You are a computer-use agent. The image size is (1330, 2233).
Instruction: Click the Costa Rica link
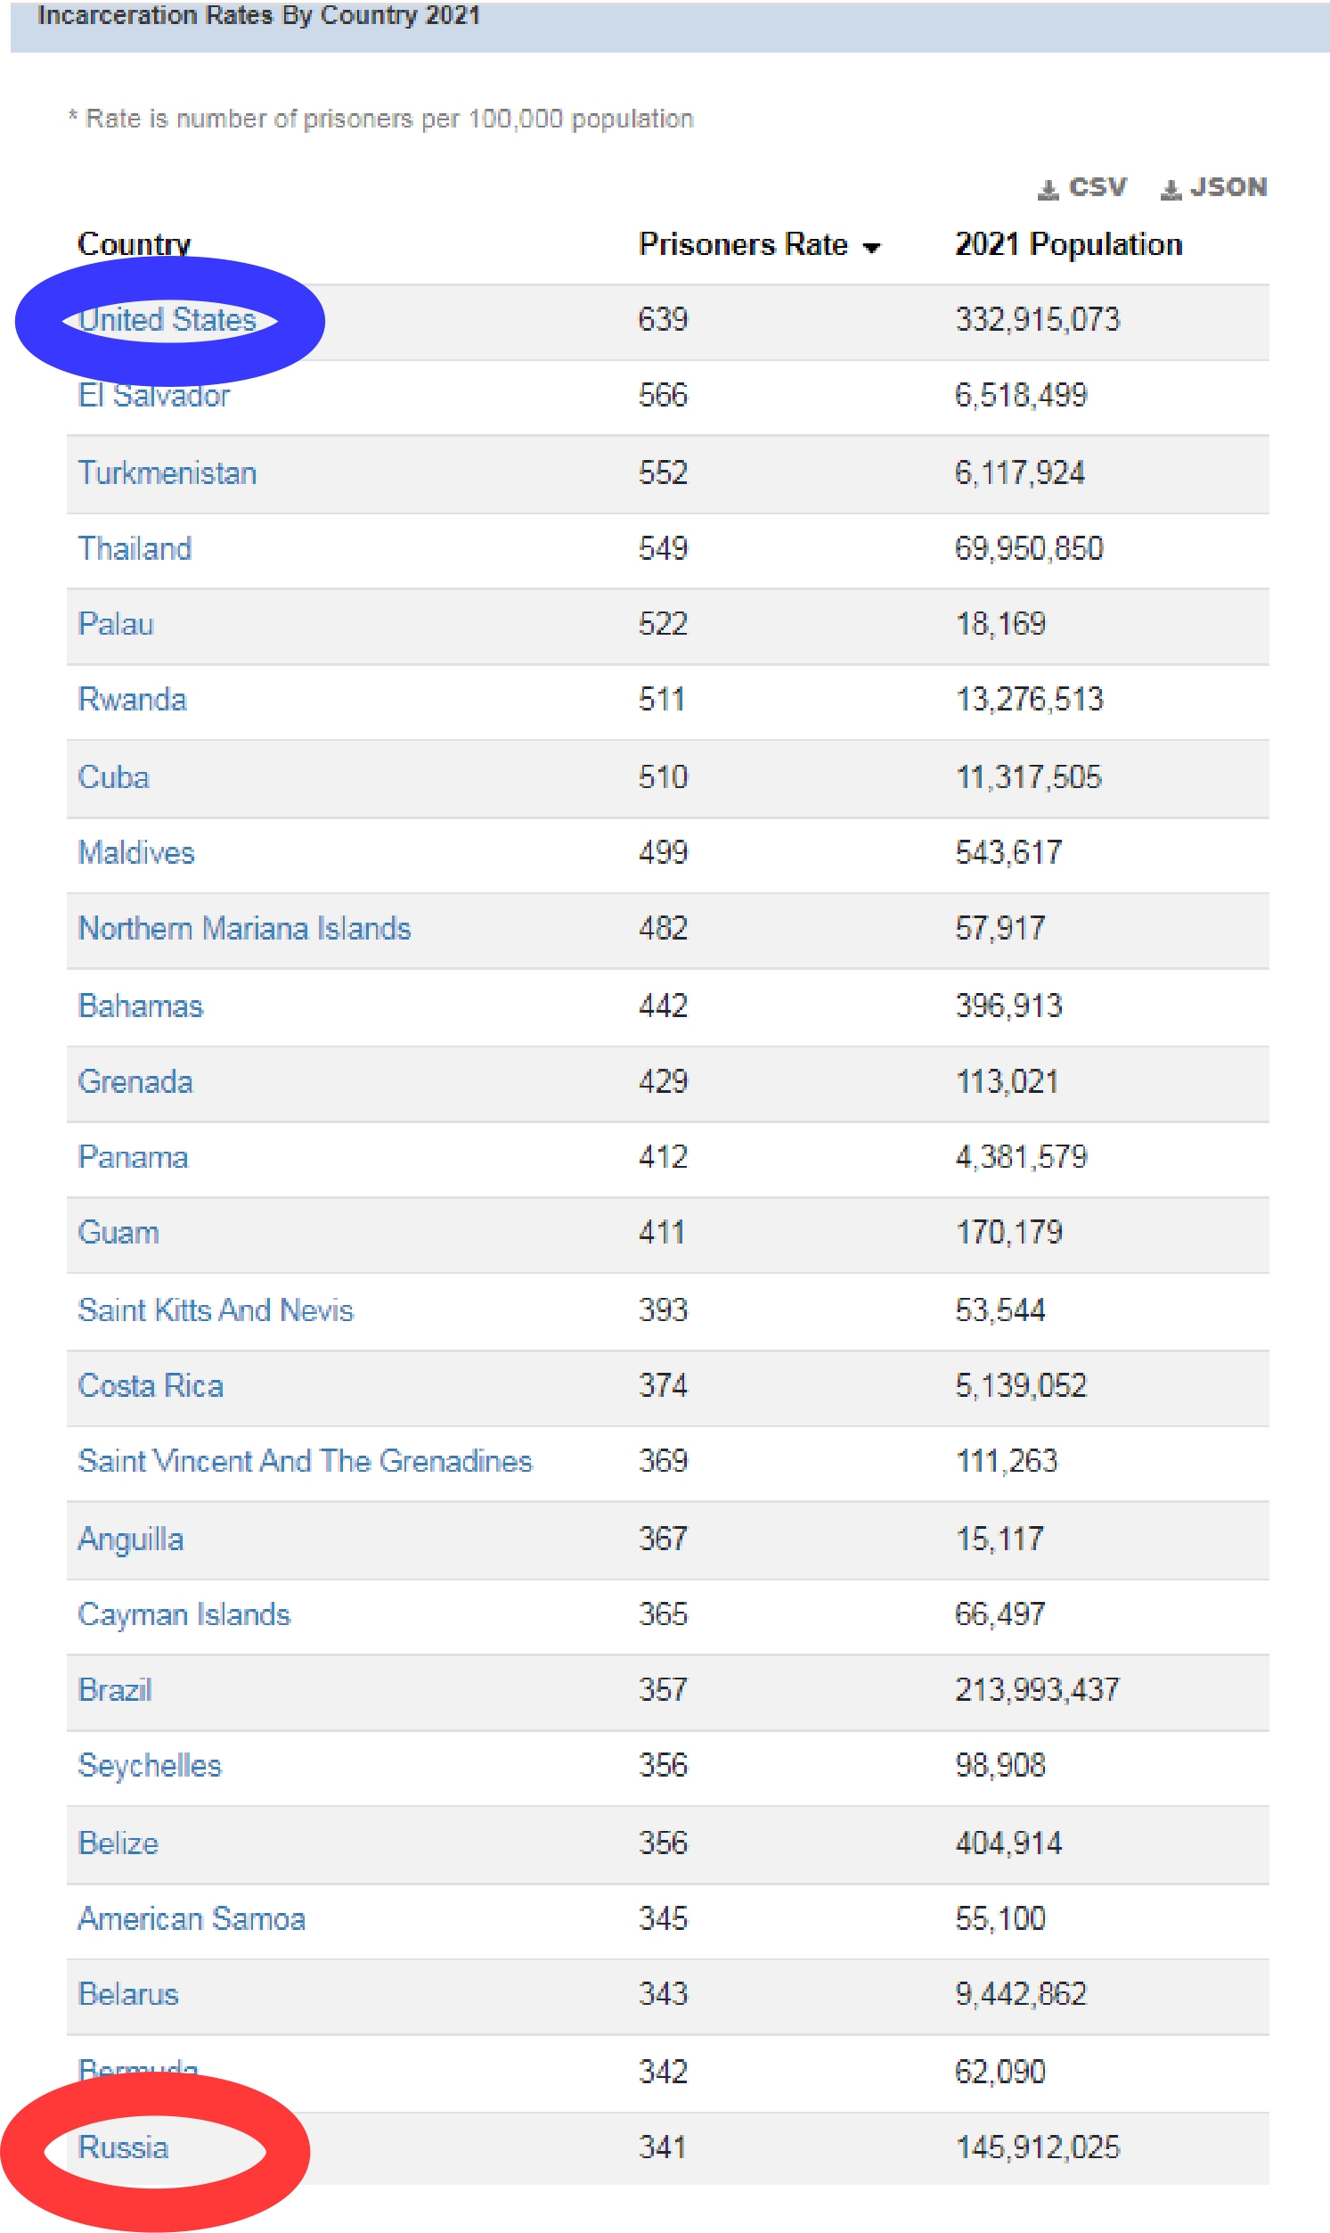151,1385
